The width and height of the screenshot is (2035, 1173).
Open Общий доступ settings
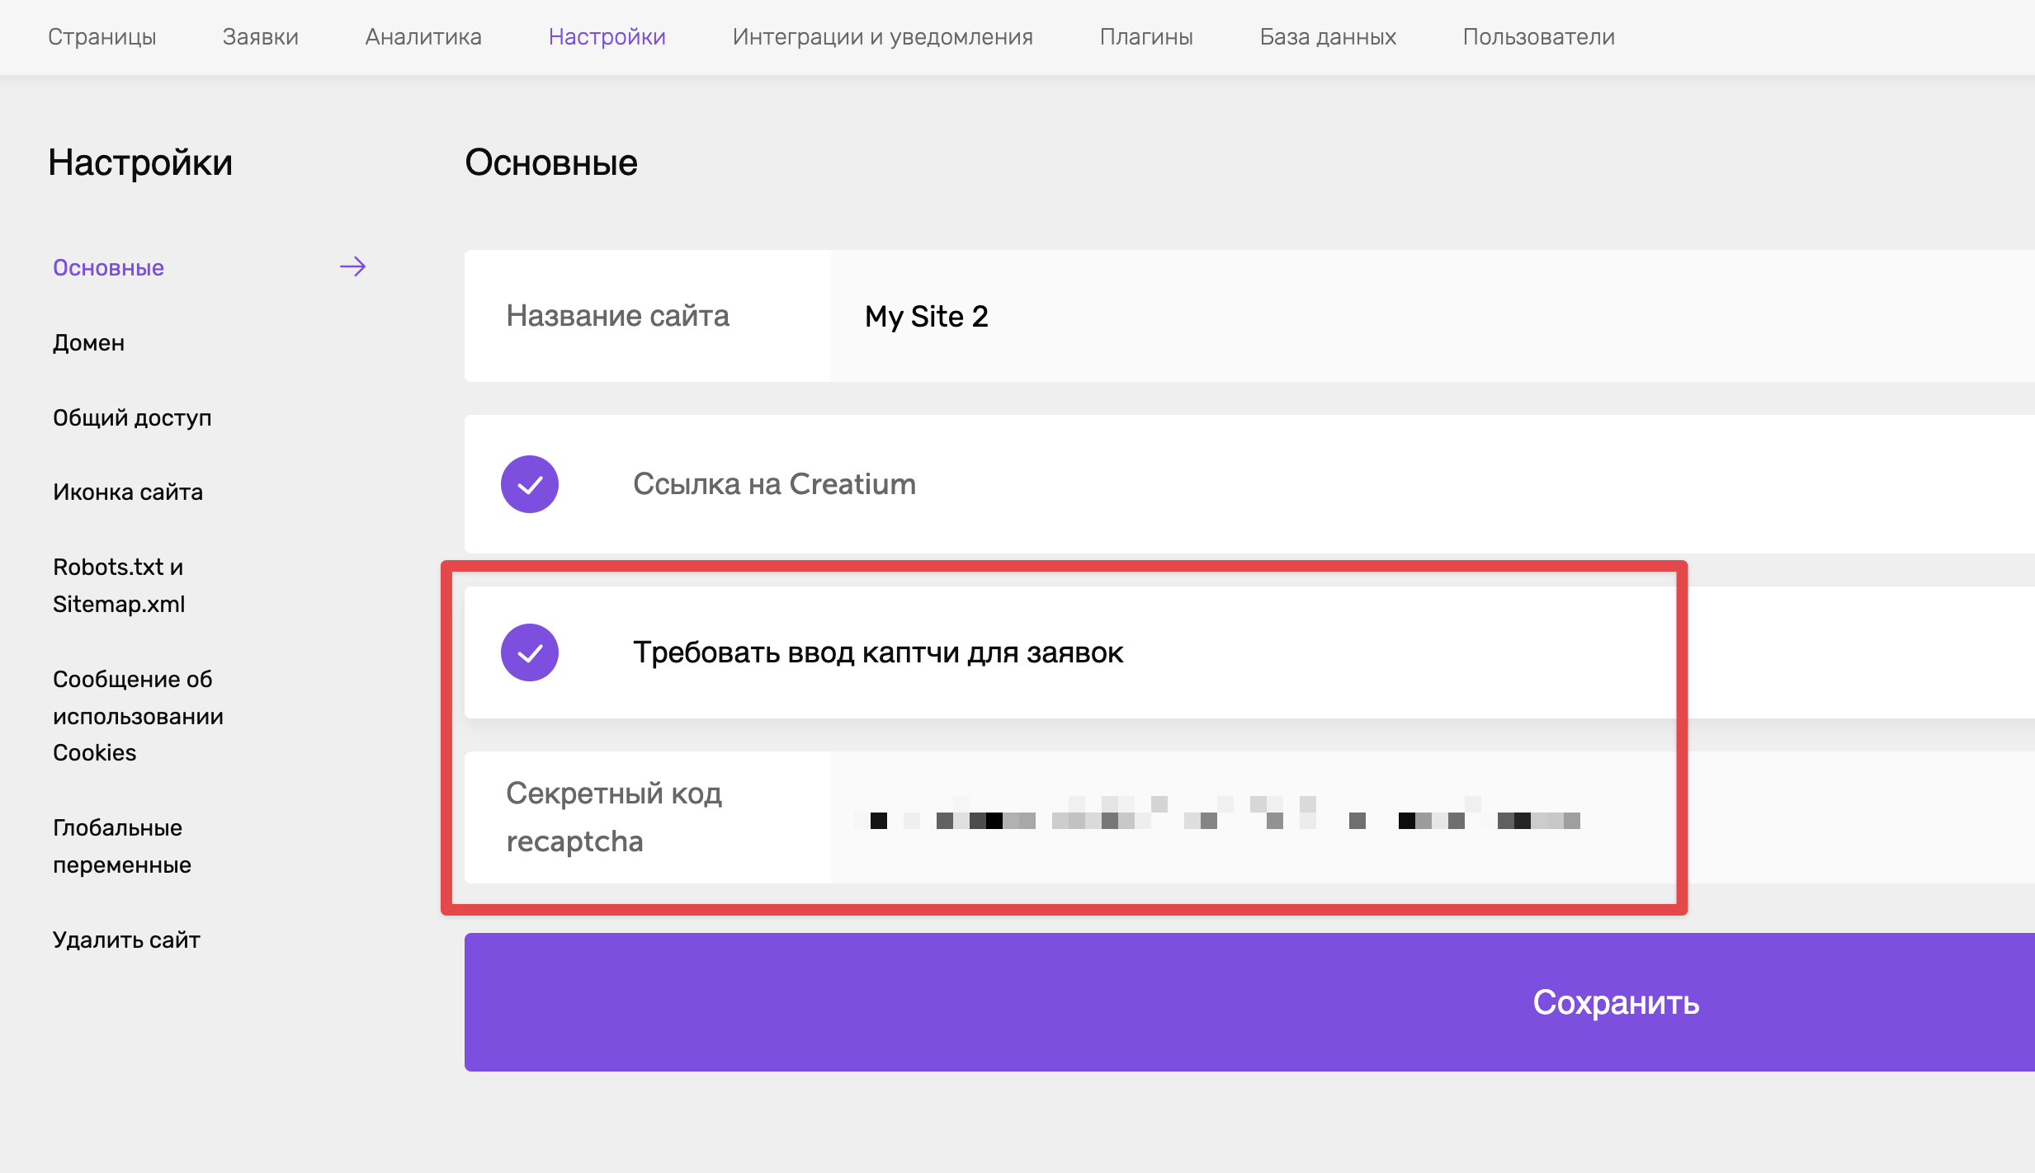[x=132, y=417]
